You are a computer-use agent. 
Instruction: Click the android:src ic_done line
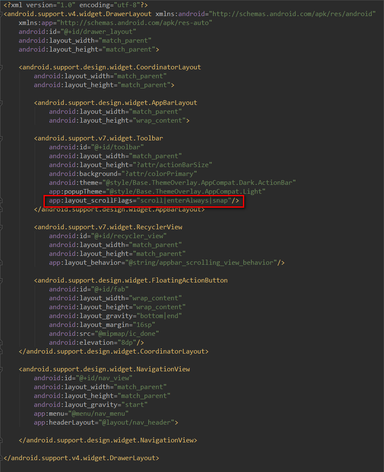(104, 334)
